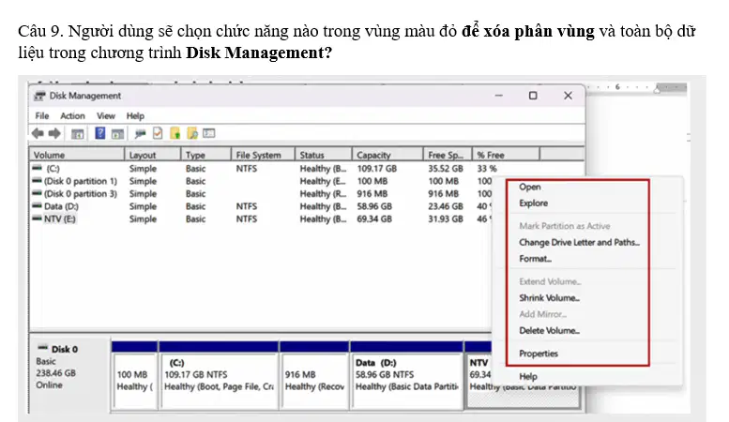Image resolution: width=729 pixels, height=422 pixels.
Task: Select Change Drive Letter and Paths
Action: click(x=579, y=242)
